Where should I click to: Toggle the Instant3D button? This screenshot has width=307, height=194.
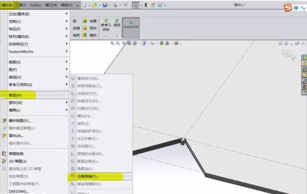pyautogui.click(x=131, y=27)
